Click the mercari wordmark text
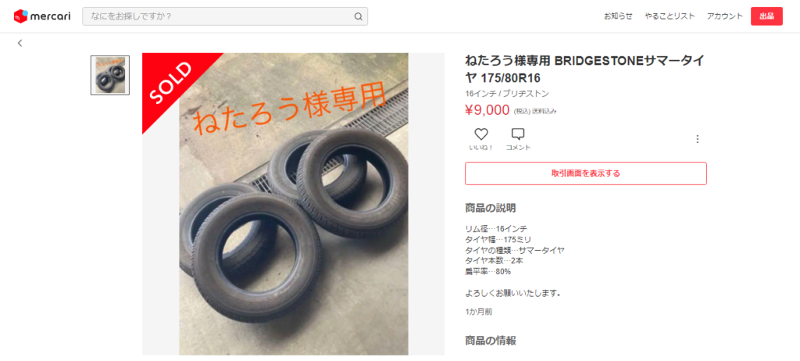 (x=51, y=16)
